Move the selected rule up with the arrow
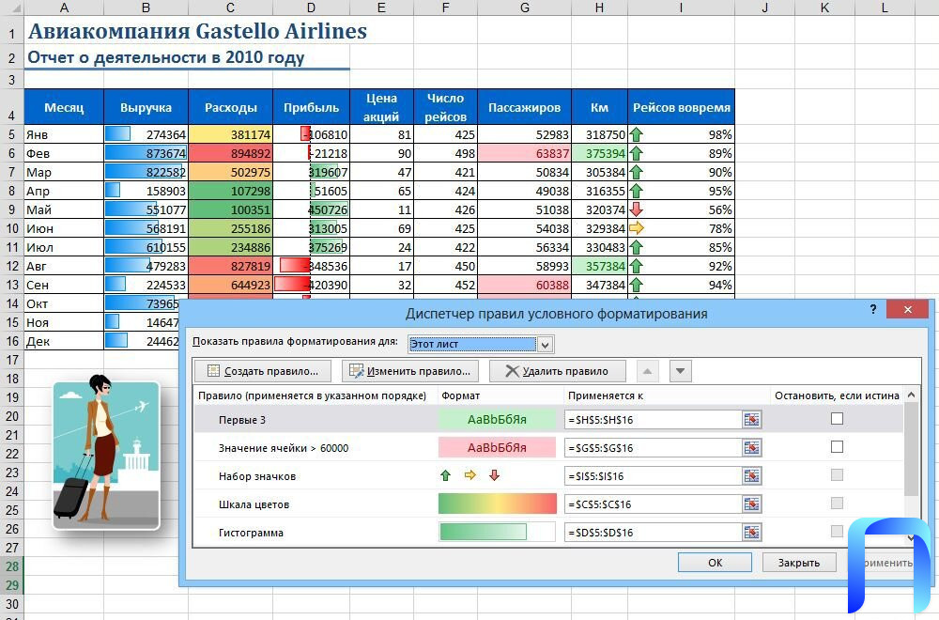The image size is (939, 620). click(x=650, y=371)
